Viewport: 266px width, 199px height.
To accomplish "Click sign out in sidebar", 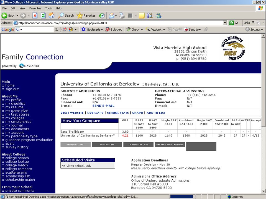I will coord(12,89).
